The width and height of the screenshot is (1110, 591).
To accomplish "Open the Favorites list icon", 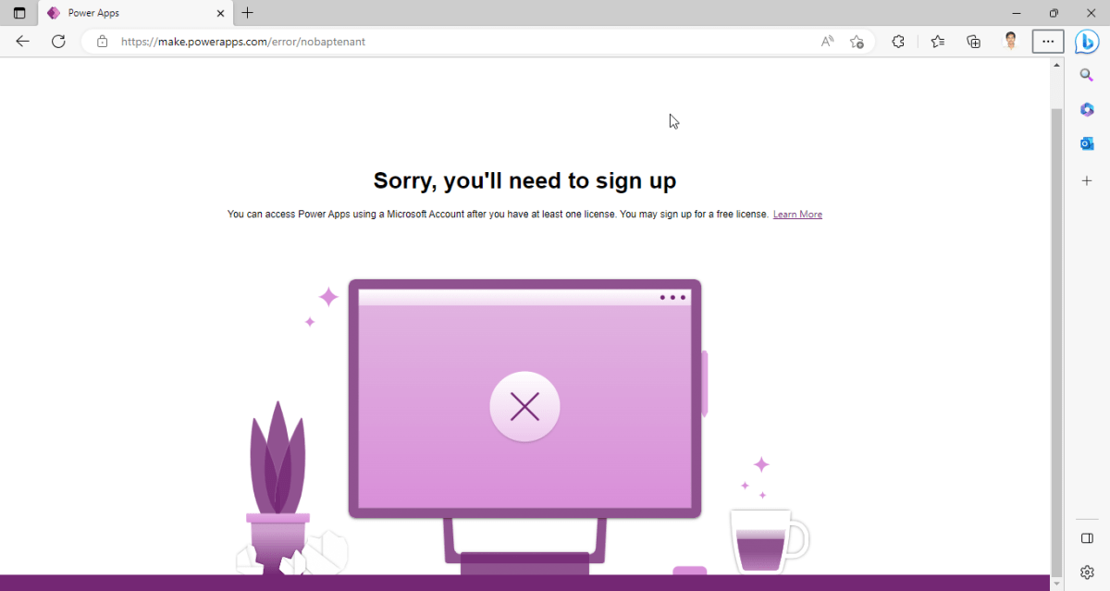I will pyautogui.click(x=937, y=42).
